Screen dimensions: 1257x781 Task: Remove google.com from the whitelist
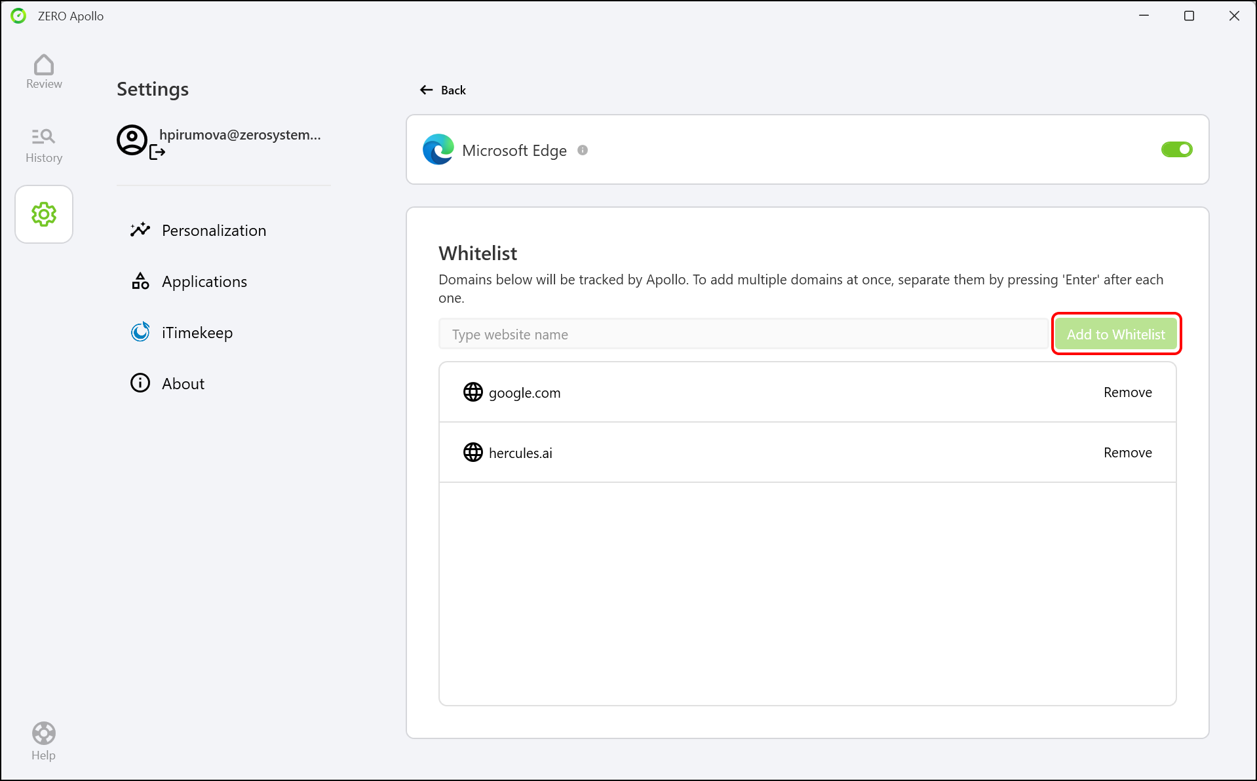click(1127, 392)
